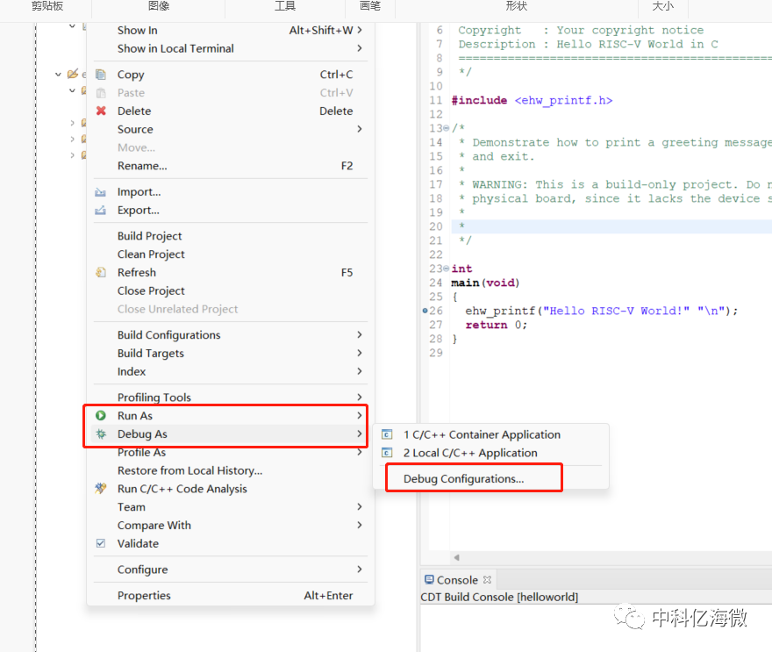Screen dimensions: 772x652
Task: Click the Copy icon in context menu
Action: [x=101, y=75]
